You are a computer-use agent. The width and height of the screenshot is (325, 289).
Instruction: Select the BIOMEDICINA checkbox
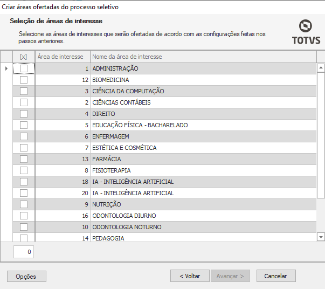(x=24, y=80)
